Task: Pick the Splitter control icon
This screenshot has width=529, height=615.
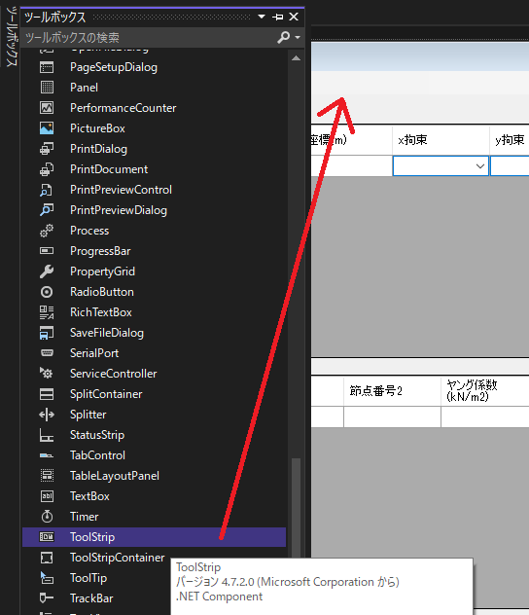Action: (x=47, y=415)
